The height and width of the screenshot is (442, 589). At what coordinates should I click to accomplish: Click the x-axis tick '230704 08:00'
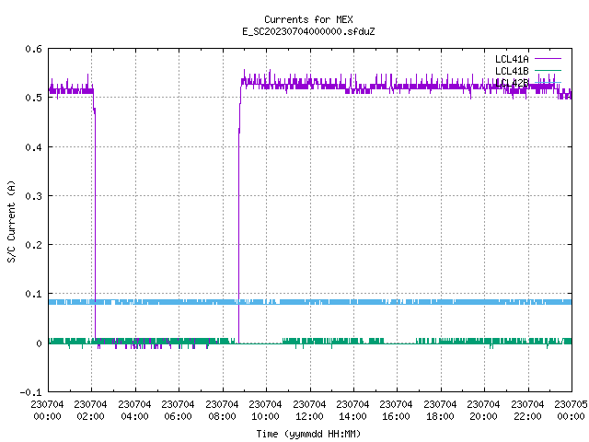(x=222, y=411)
